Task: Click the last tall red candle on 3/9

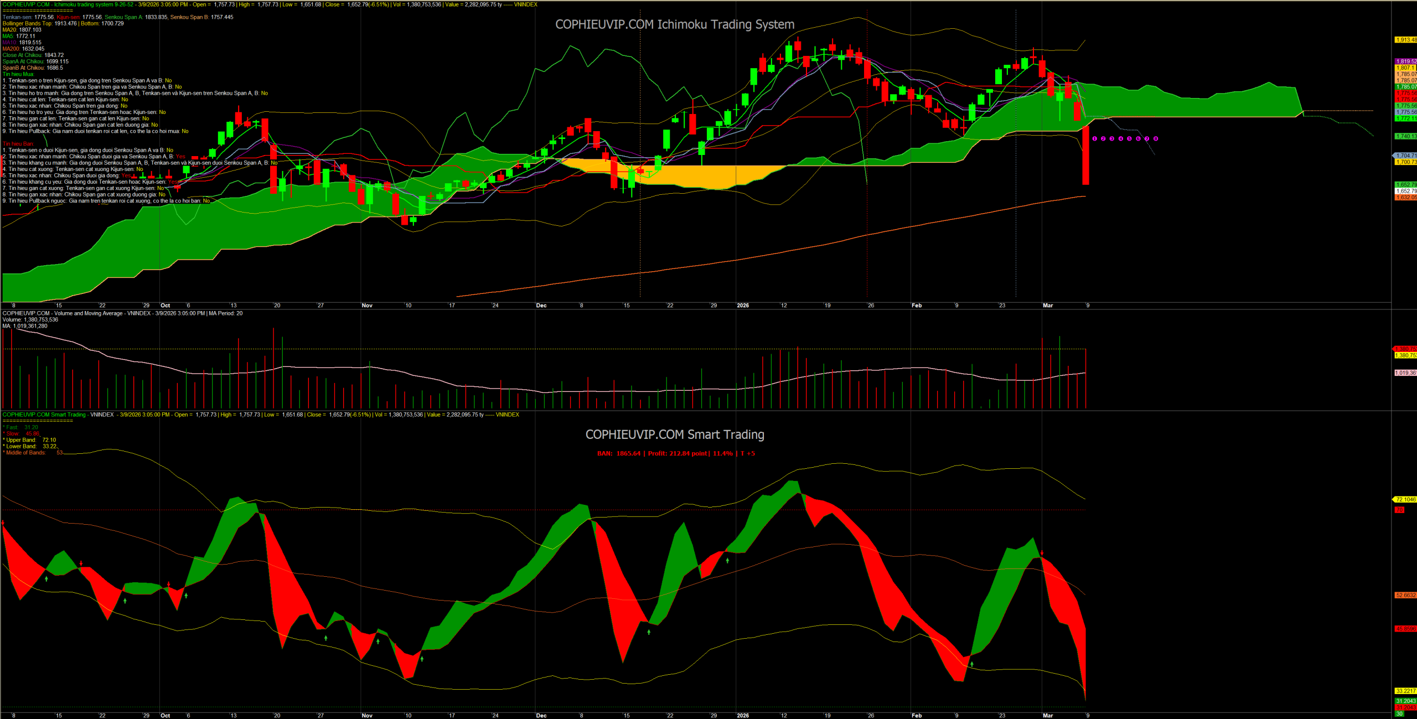Action: (x=1085, y=155)
